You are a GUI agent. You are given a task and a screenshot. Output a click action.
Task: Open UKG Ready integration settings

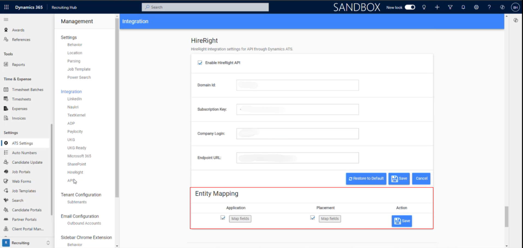coord(77,148)
